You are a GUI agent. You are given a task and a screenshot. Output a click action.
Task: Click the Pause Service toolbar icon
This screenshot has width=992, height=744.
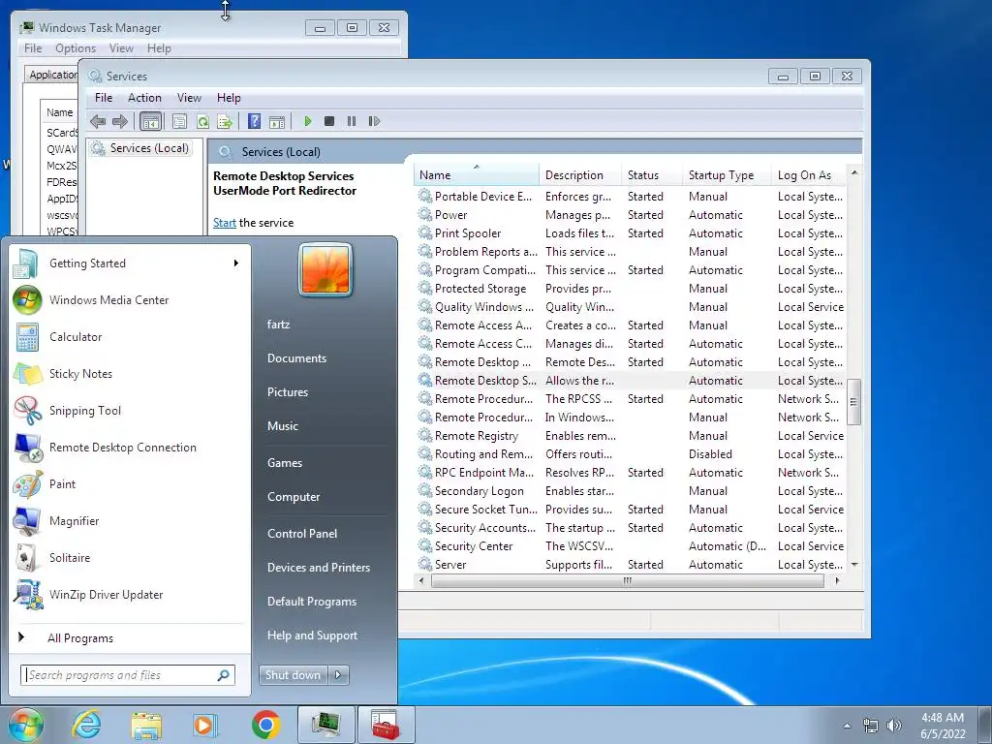click(352, 121)
